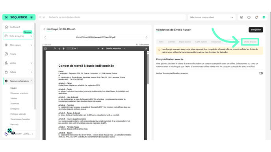
Task: Click the main page right scrollbar
Action: pos(270,71)
